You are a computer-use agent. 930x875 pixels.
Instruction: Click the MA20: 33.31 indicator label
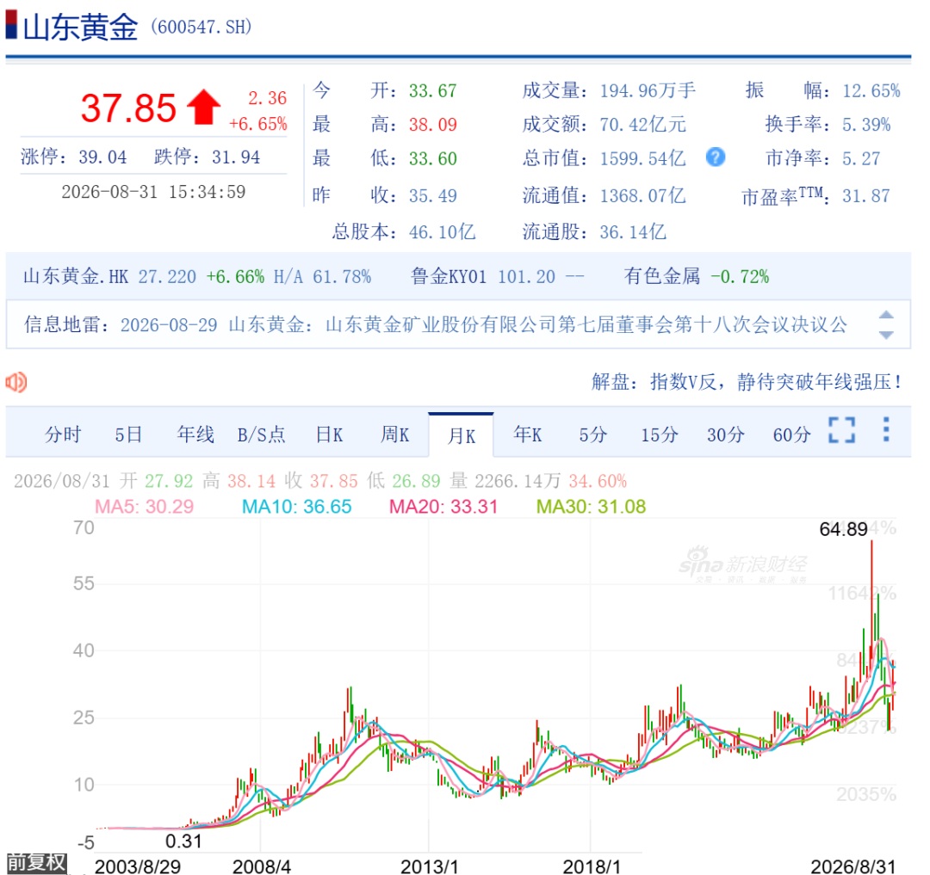coord(443,507)
